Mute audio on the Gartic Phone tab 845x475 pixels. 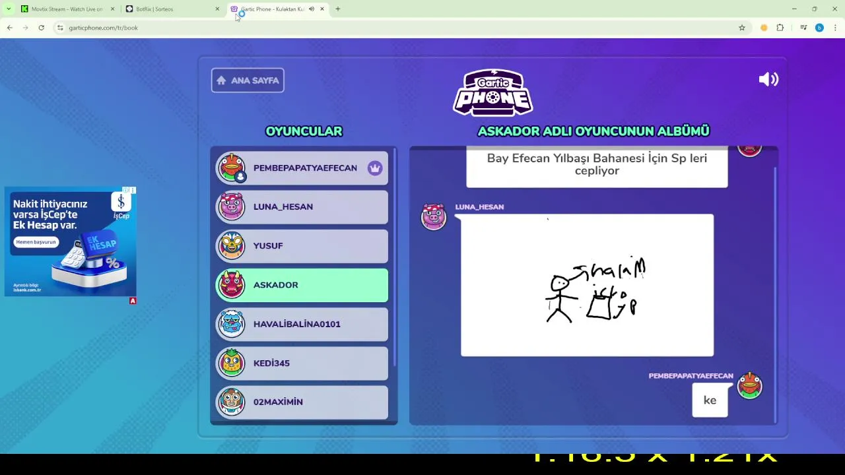click(x=312, y=9)
